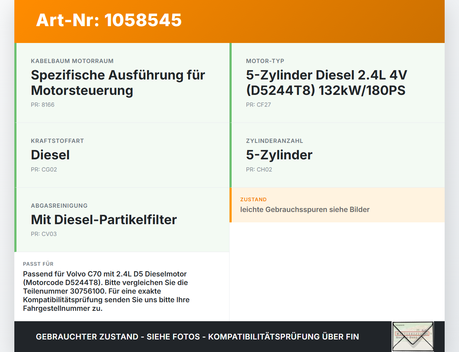Select the PASST FÜR label
Screen dimensions: 459x352
[x=38, y=264]
